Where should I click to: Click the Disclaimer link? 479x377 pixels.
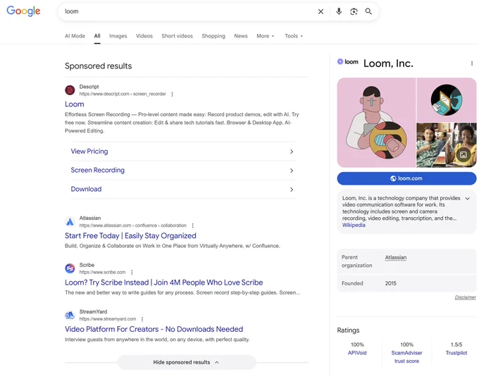(465, 297)
